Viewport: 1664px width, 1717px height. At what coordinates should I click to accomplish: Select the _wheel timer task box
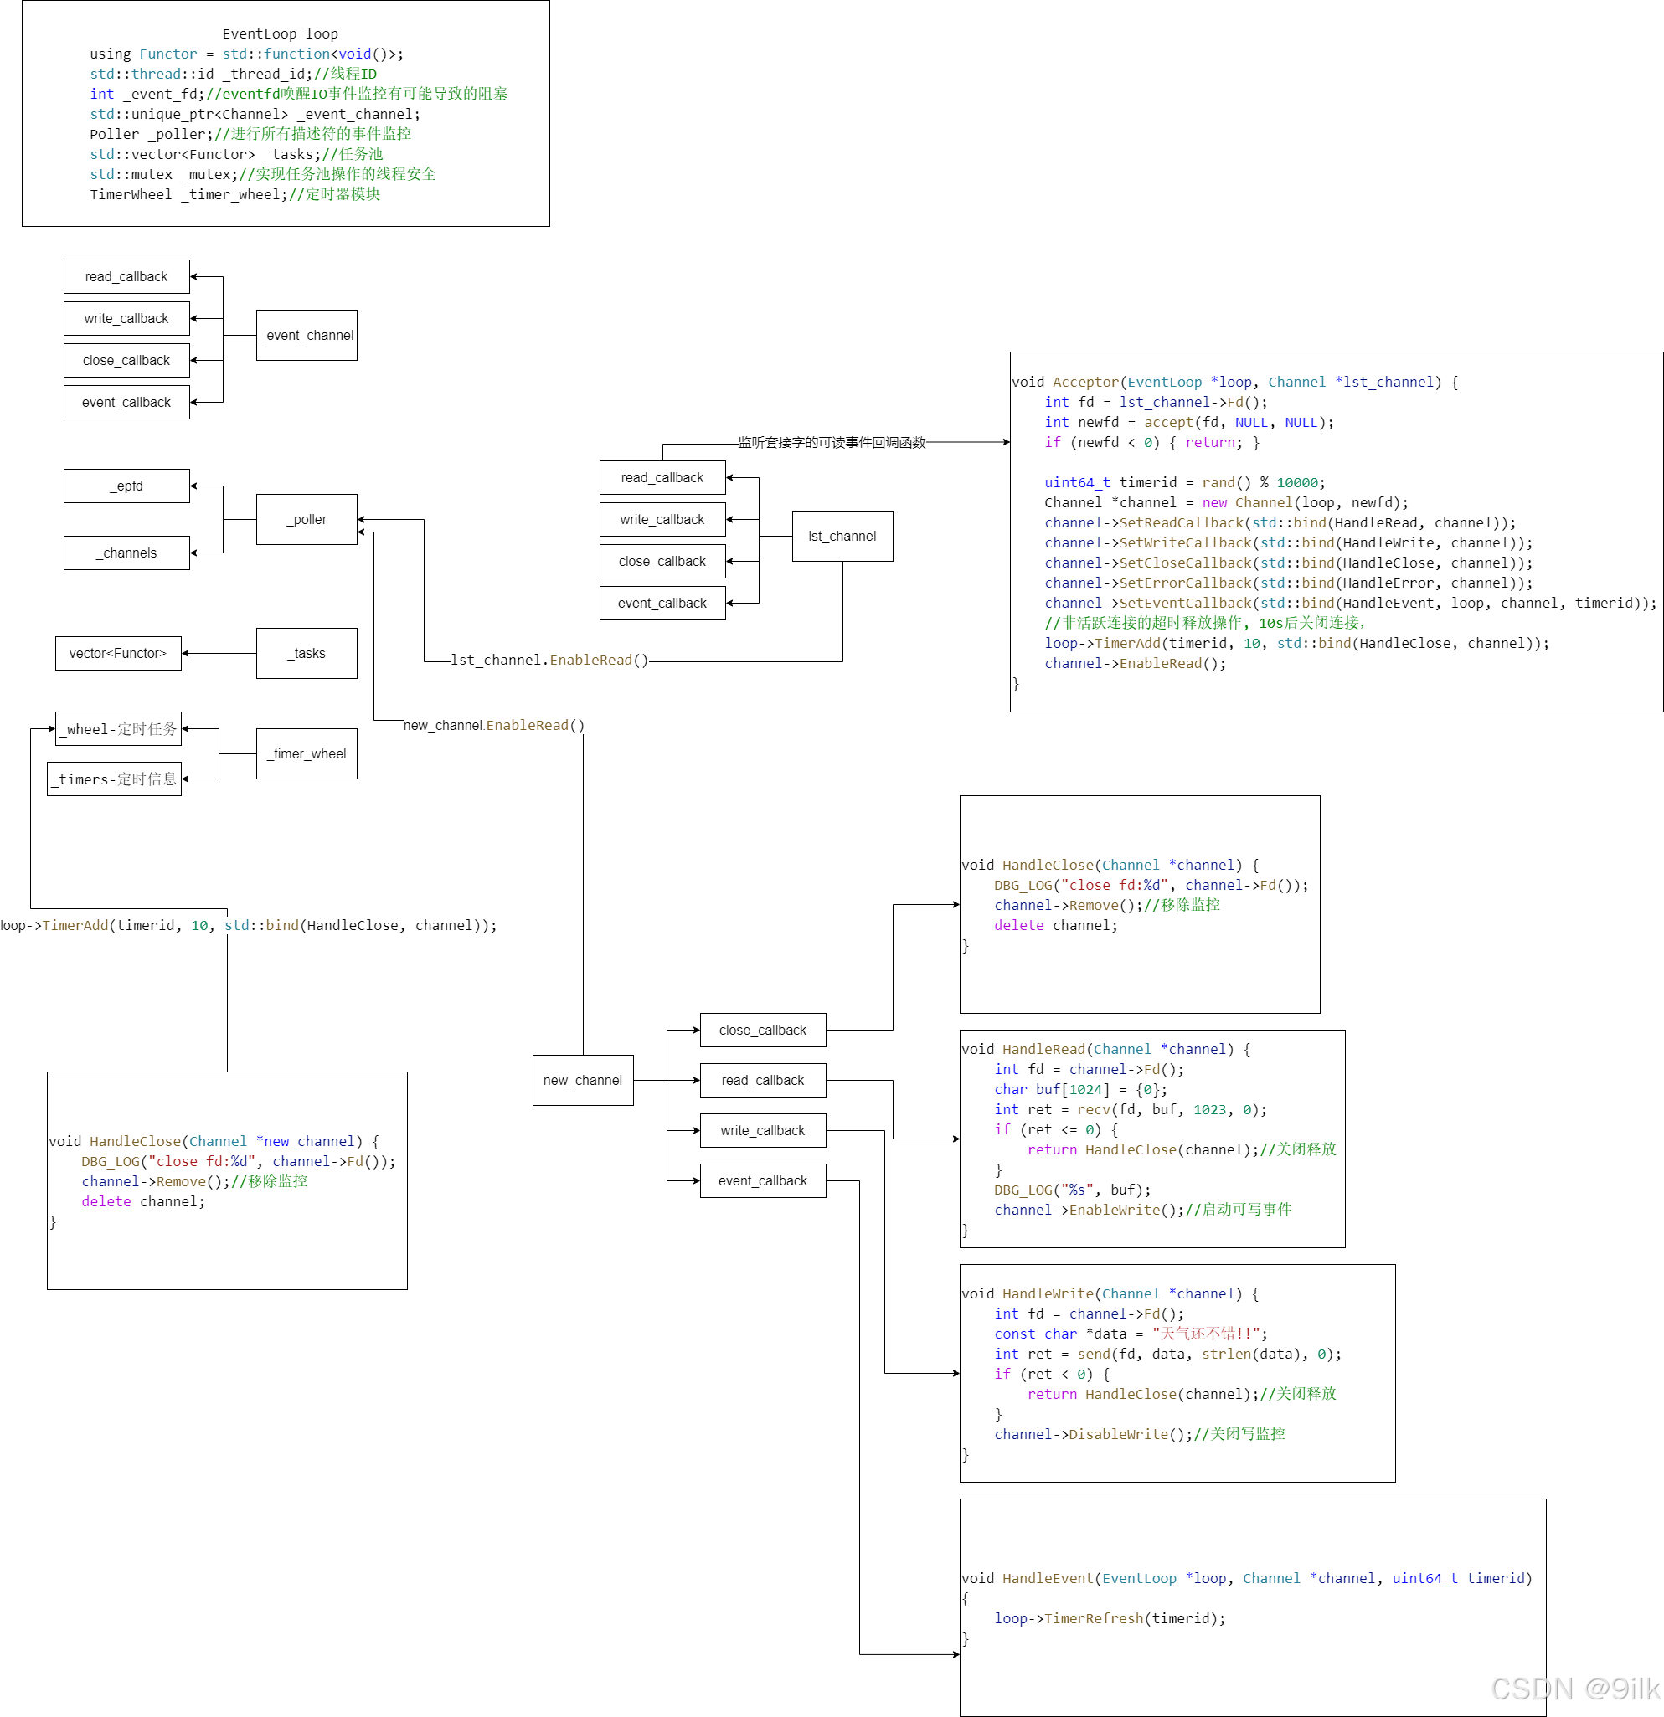click(118, 729)
